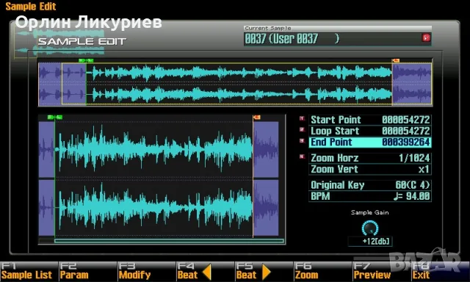Select the orange end marker in overview waveform
Screen dimensions: 470x282
point(396,60)
